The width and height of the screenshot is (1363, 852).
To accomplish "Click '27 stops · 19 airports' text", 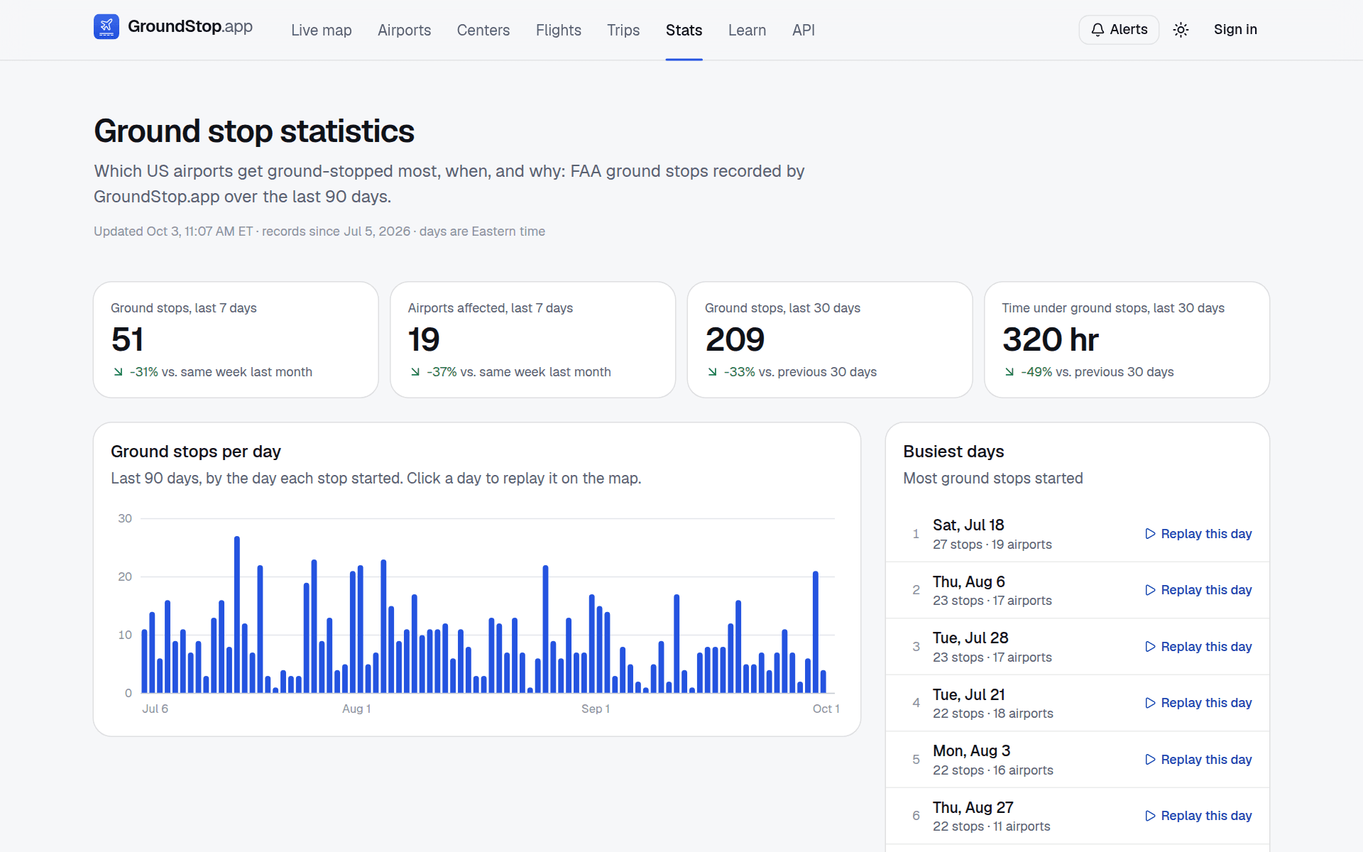I will pos(992,545).
